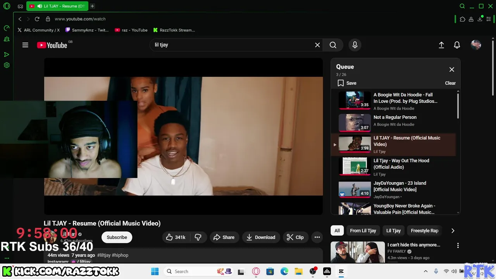This screenshot has width=496, height=279.
Task: Click the address bar URL
Action: pos(80,19)
